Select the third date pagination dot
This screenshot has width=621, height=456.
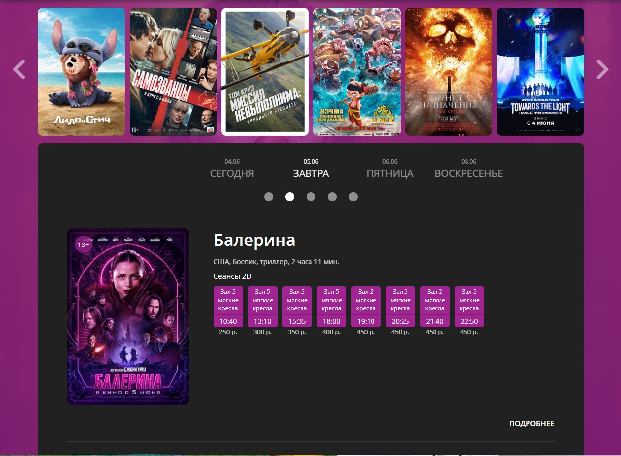pyautogui.click(x=311, y=197)
